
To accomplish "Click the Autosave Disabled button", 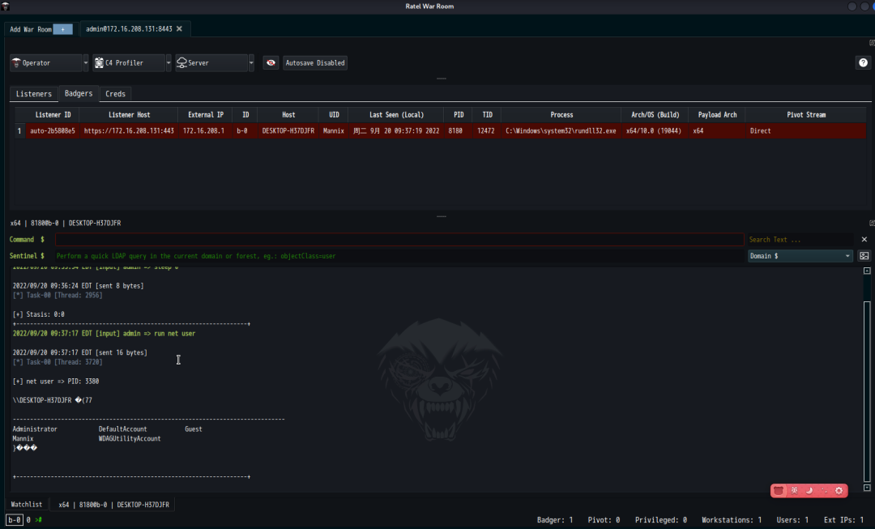I will 315,63.
